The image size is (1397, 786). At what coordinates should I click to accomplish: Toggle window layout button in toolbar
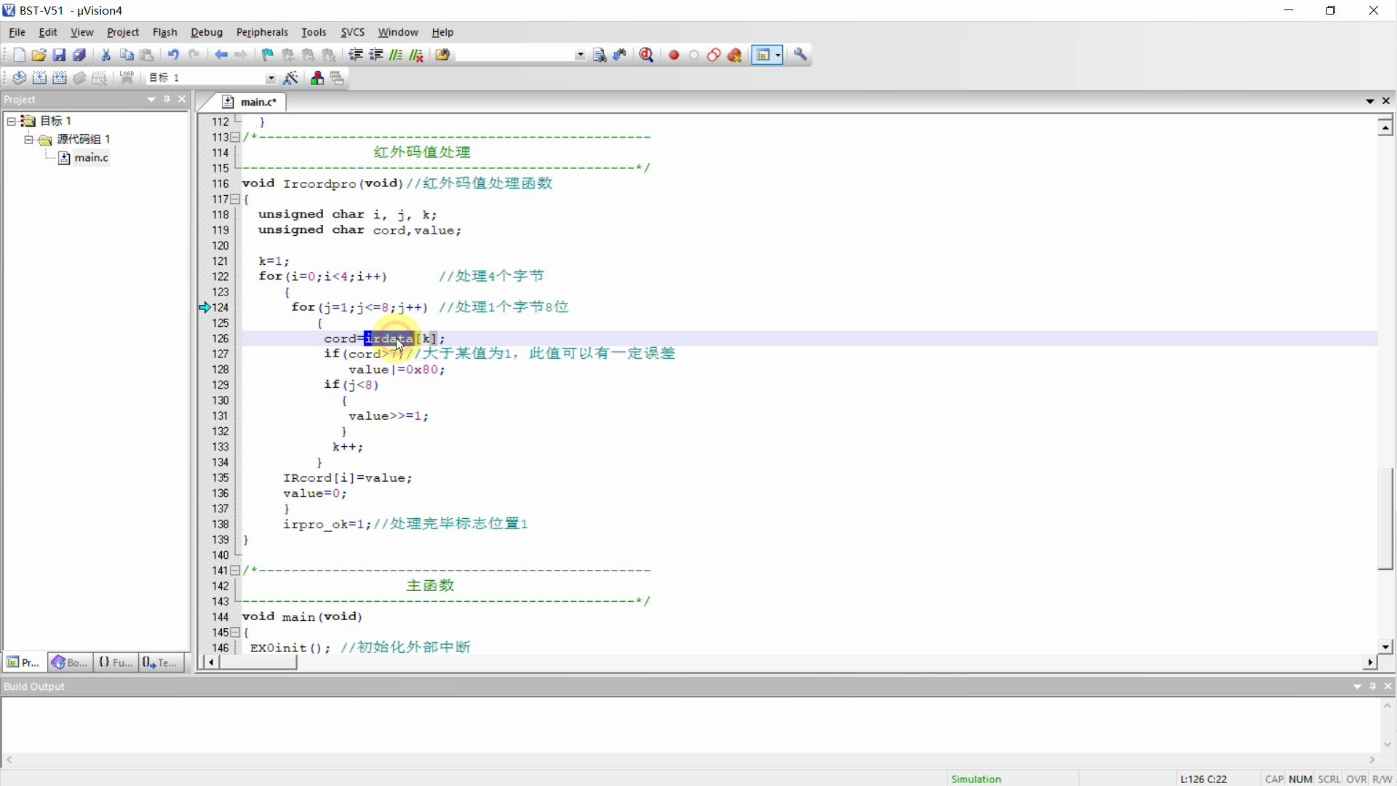coord(763,55)
